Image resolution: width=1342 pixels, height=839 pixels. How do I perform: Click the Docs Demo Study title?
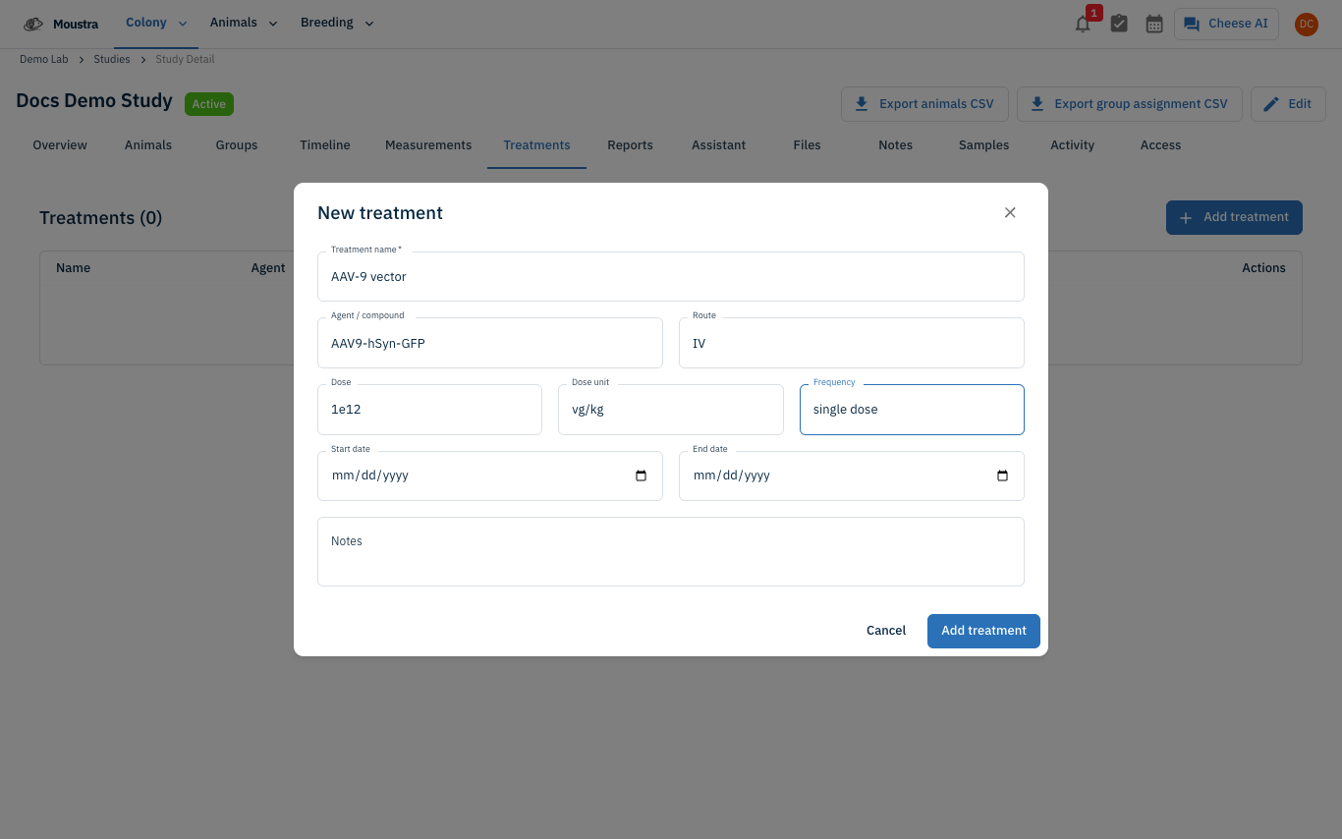pyautogui.click(x=94, y=101)
